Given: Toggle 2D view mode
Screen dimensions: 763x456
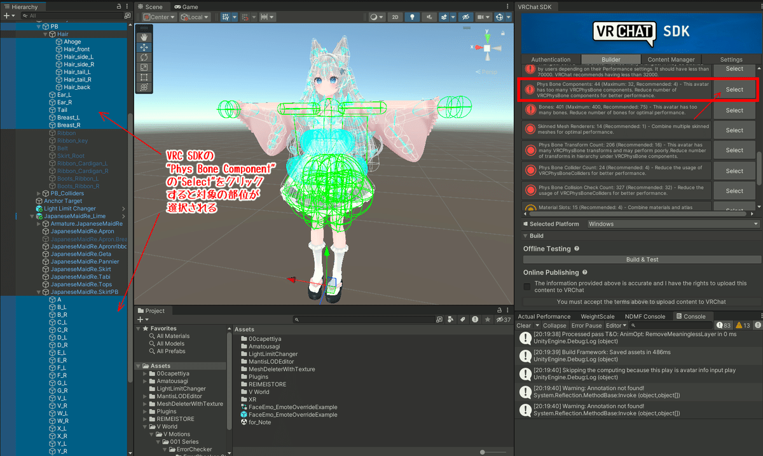Looking at the screenshot, I should tap(395, 17).
